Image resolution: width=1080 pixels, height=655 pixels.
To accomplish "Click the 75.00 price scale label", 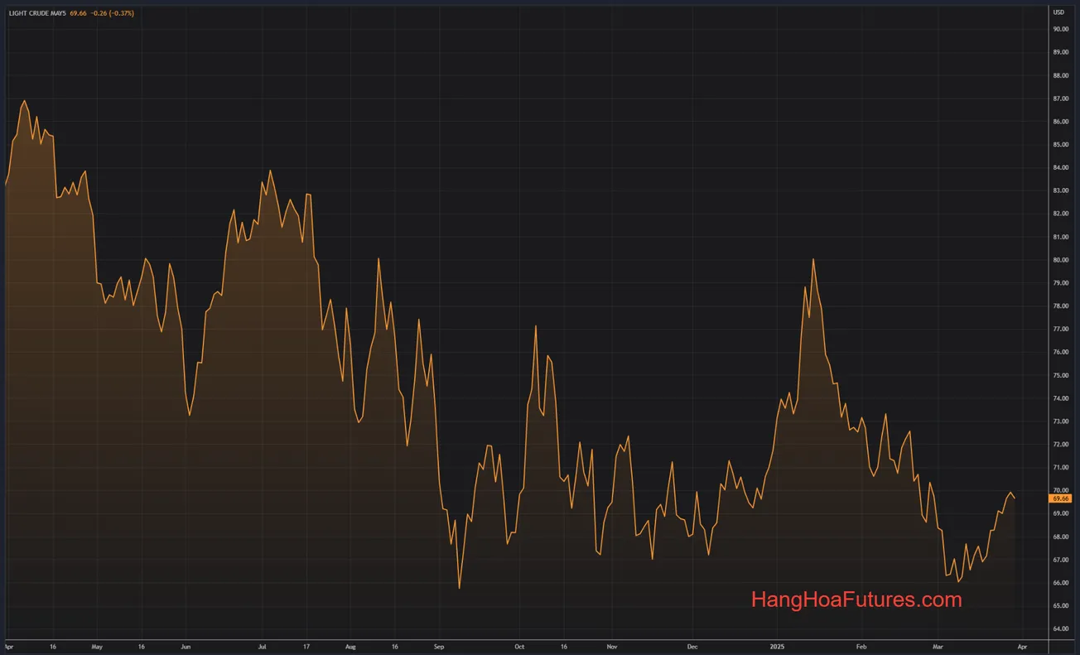I will tap(1059, 375).
